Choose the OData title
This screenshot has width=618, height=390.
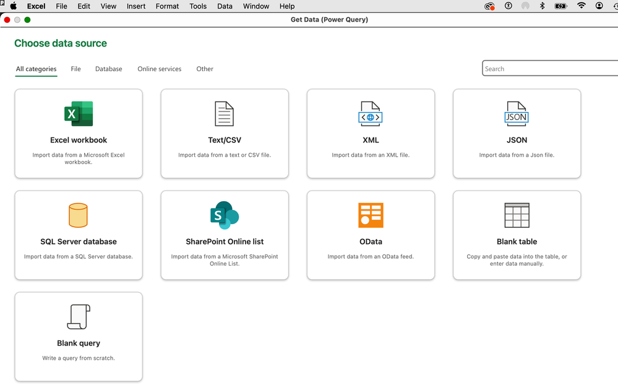371,241
